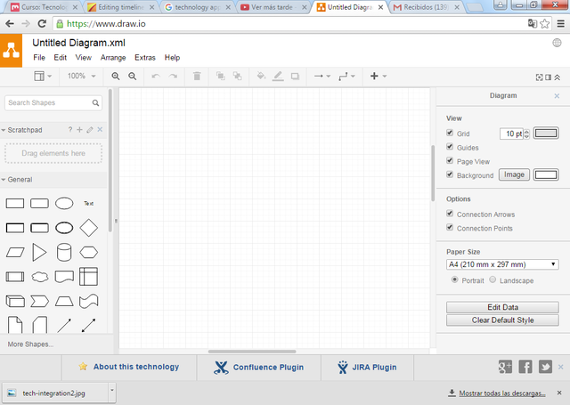Click the Google Plus share icon
570x405 pixels.
pyautogui.click(x=505, y=367)
